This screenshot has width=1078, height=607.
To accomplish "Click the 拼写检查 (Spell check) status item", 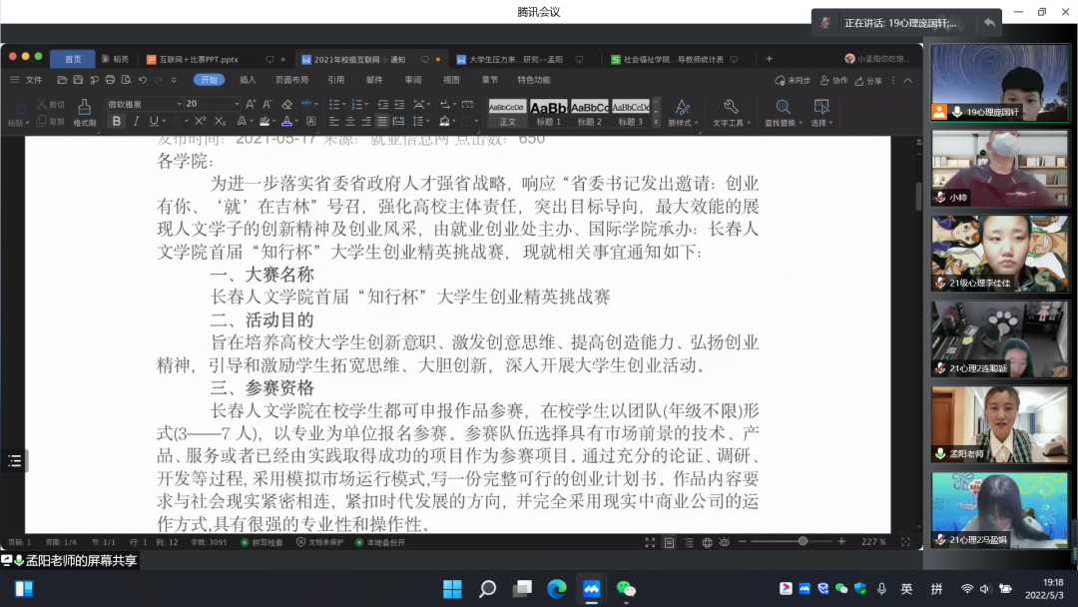I will click(x=262, y=542).
